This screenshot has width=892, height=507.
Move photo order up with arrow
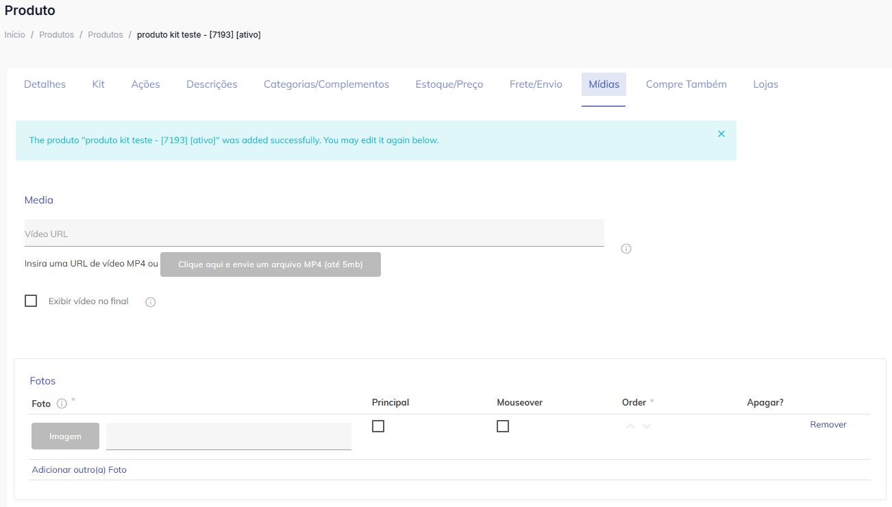click(630, 426)
